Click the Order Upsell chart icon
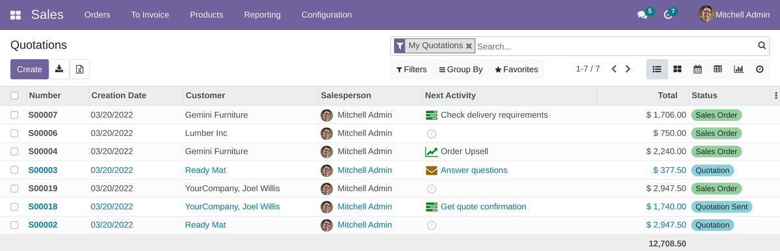 coord(431,152)
